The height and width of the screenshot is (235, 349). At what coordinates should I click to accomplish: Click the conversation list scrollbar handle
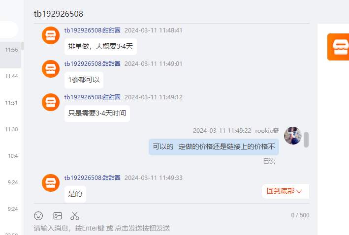click(x=23, y=46)
